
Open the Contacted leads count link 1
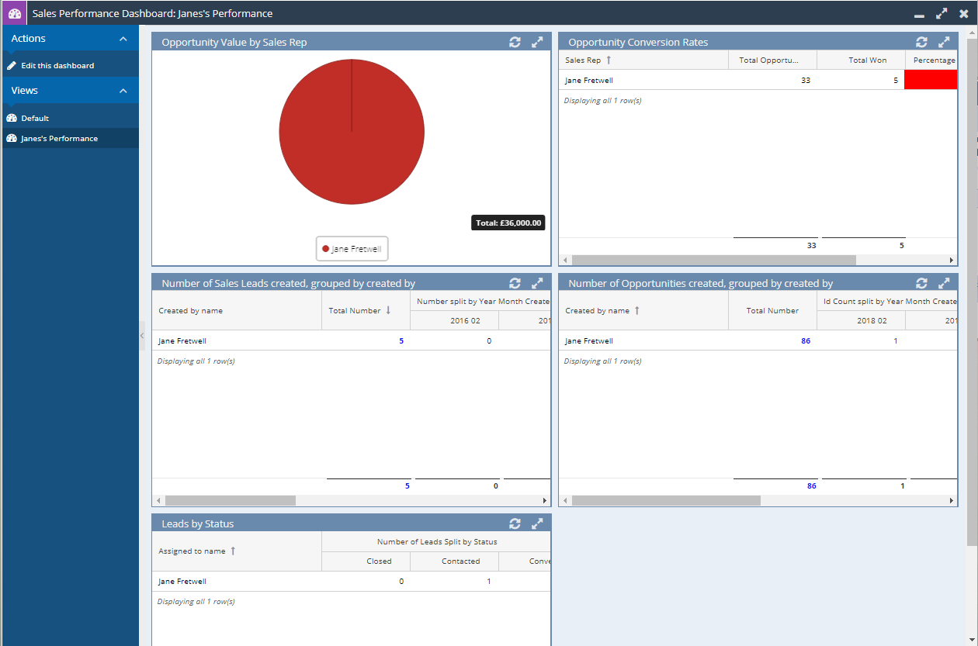488,581
